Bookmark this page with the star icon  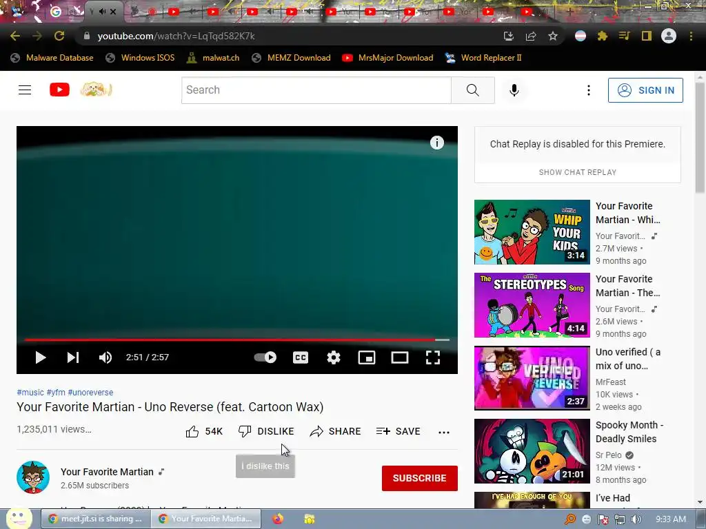(553, 36)
